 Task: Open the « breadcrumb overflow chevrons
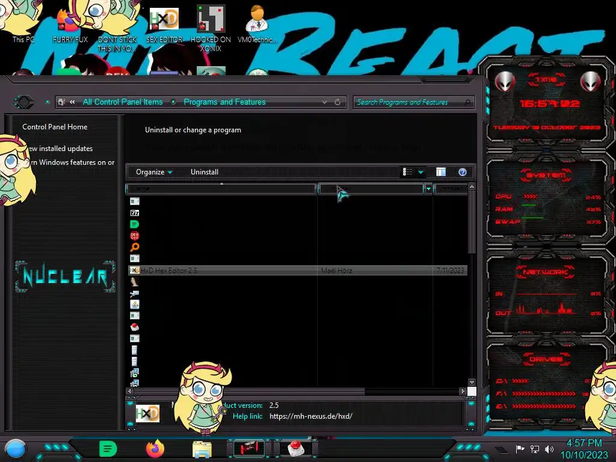click(72, 102)
